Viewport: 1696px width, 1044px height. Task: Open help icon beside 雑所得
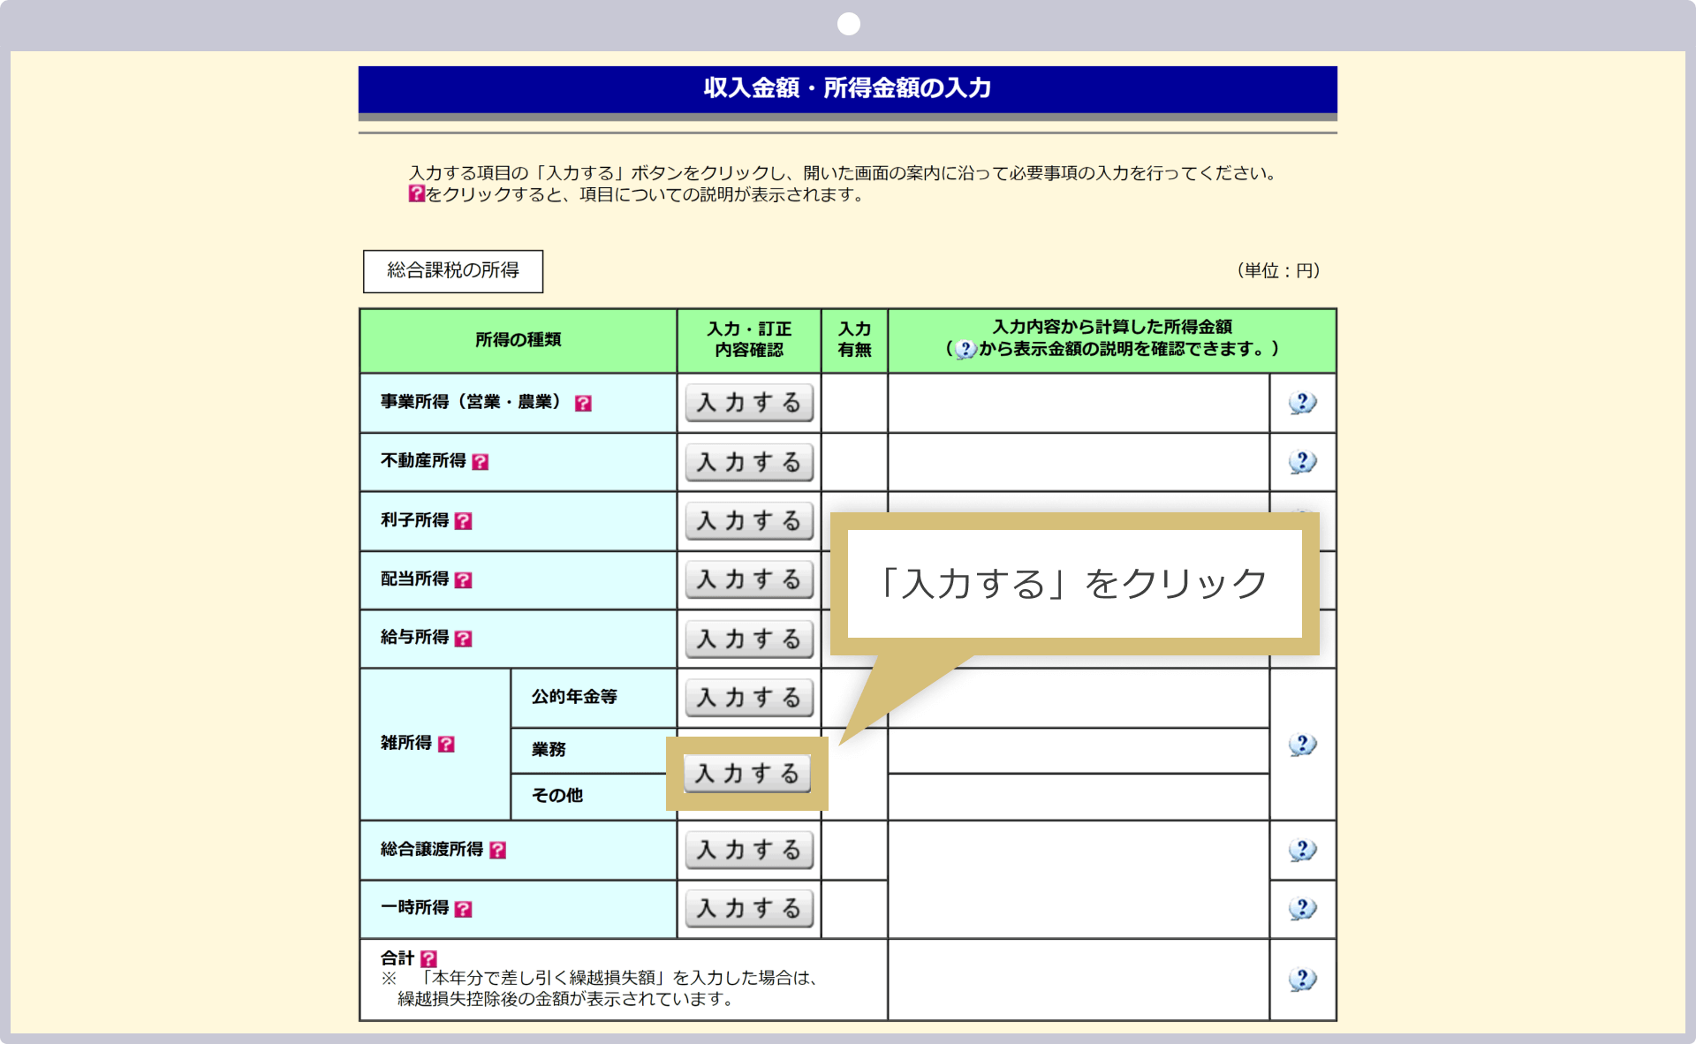pos(446,745)
